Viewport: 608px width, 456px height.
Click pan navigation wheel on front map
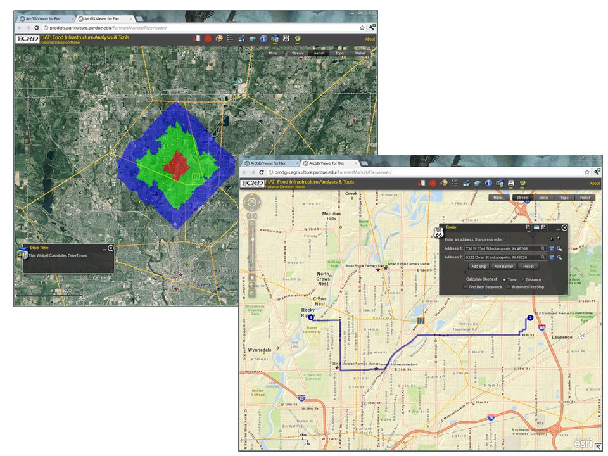(252, 203)
